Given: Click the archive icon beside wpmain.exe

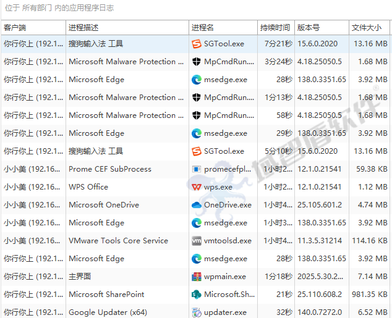Looking at the screenshot, I should click(197, 277).
